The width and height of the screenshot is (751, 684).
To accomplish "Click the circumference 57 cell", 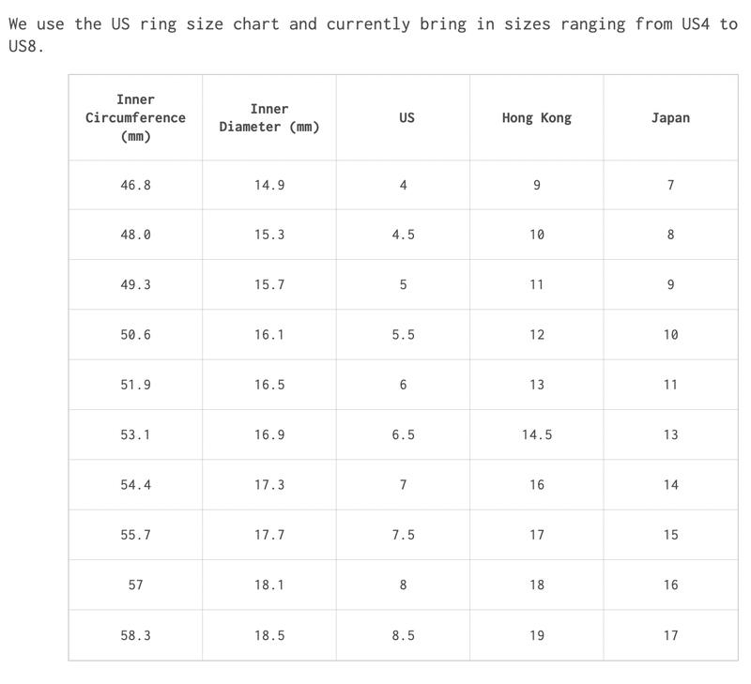I will (135, 585).
